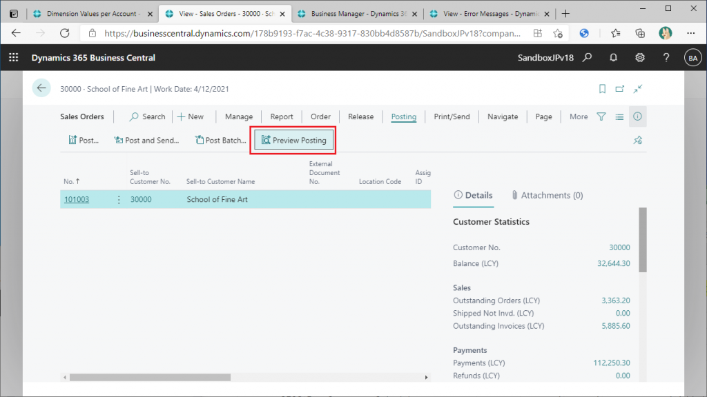Image resolution: width=707 pixels, height=397 pixels.
Task: Click Preview Posting
Action: 294,141
